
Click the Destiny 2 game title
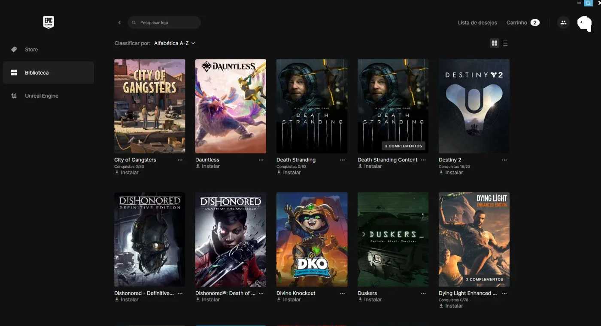(x=450, y=160)
